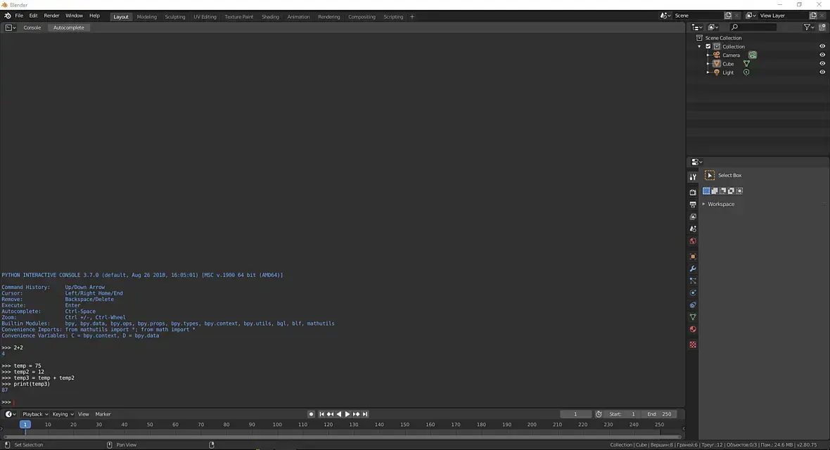Open the Object Data mesh tab
830x450 pixels.
click(x=693, y=317)
